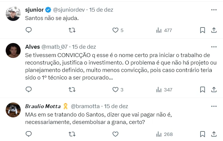The image size is (223, 141).
Task: Repost sjunior's tweet
Action: 72,30
